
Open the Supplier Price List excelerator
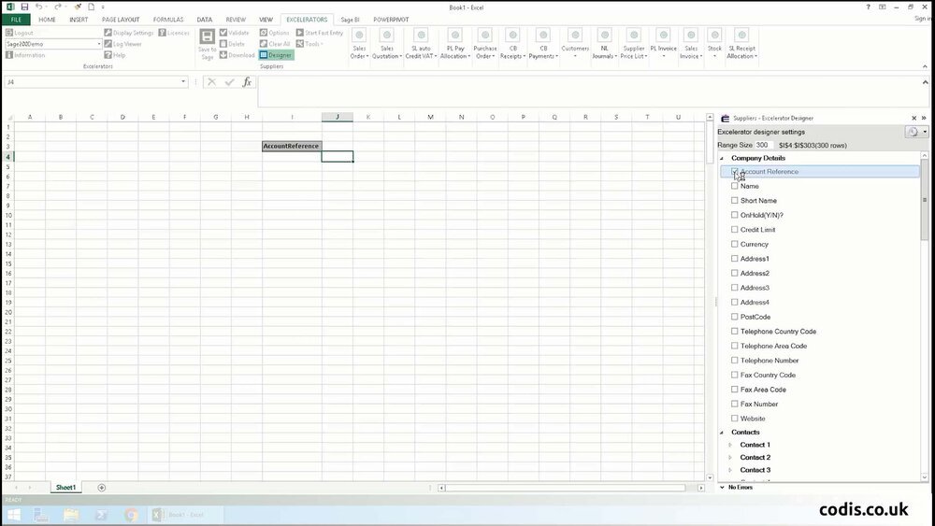(633, 44)
